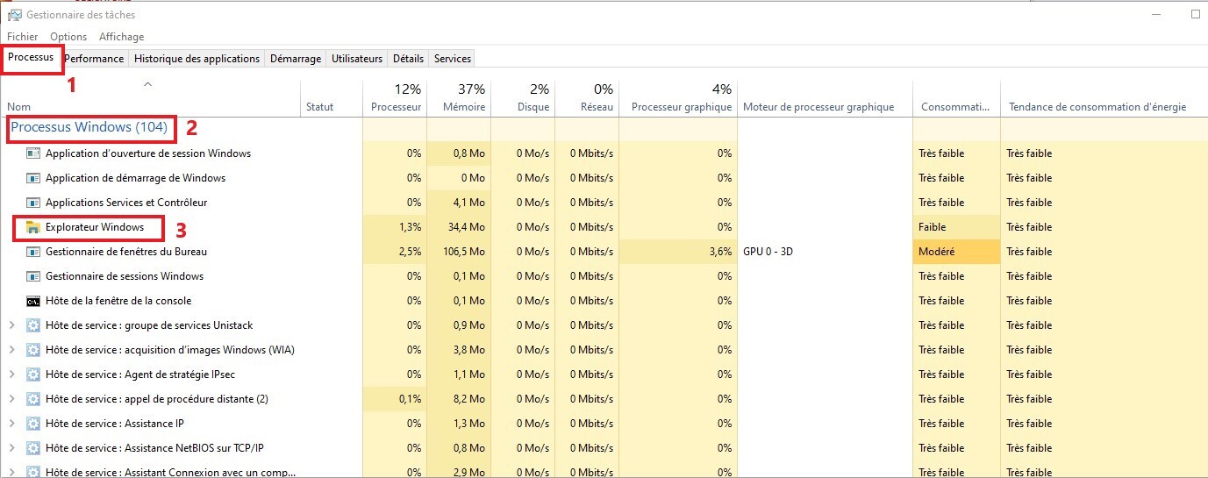Click the Explorateur Windows folder icon

pos(33,227)
